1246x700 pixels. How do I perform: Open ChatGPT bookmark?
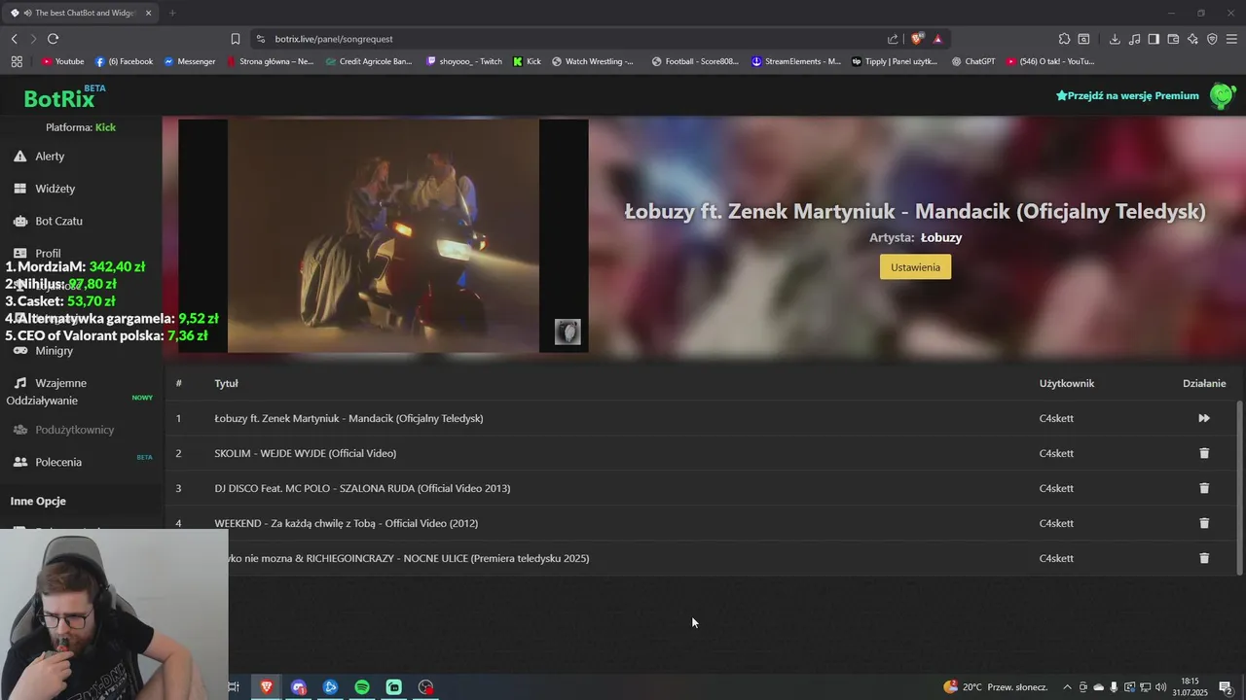pos(973,61)
